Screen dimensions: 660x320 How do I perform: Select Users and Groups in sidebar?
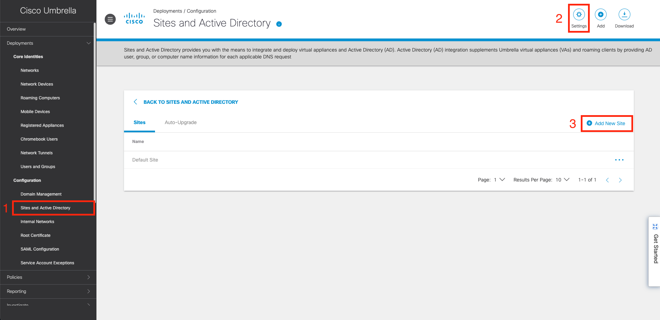point(38,167)
